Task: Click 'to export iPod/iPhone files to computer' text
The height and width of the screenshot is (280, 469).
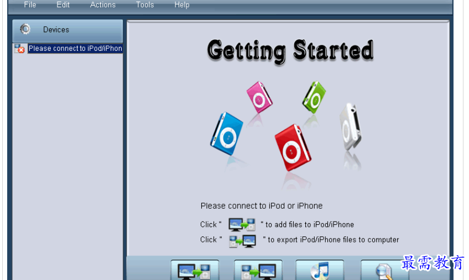Action: tap(333, 240)
